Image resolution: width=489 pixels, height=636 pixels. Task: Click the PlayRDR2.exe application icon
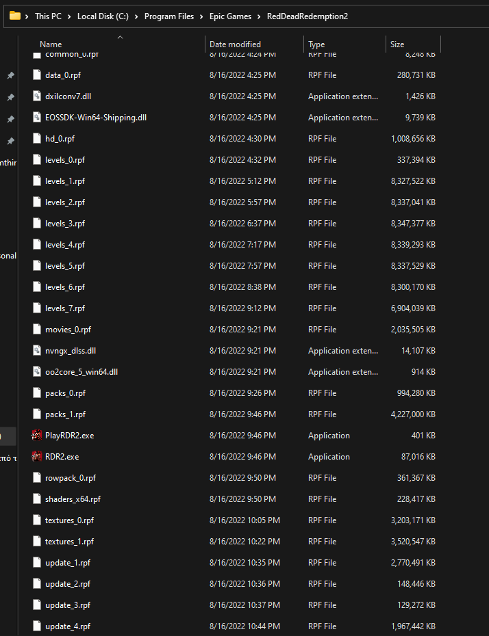pos(37,435)
